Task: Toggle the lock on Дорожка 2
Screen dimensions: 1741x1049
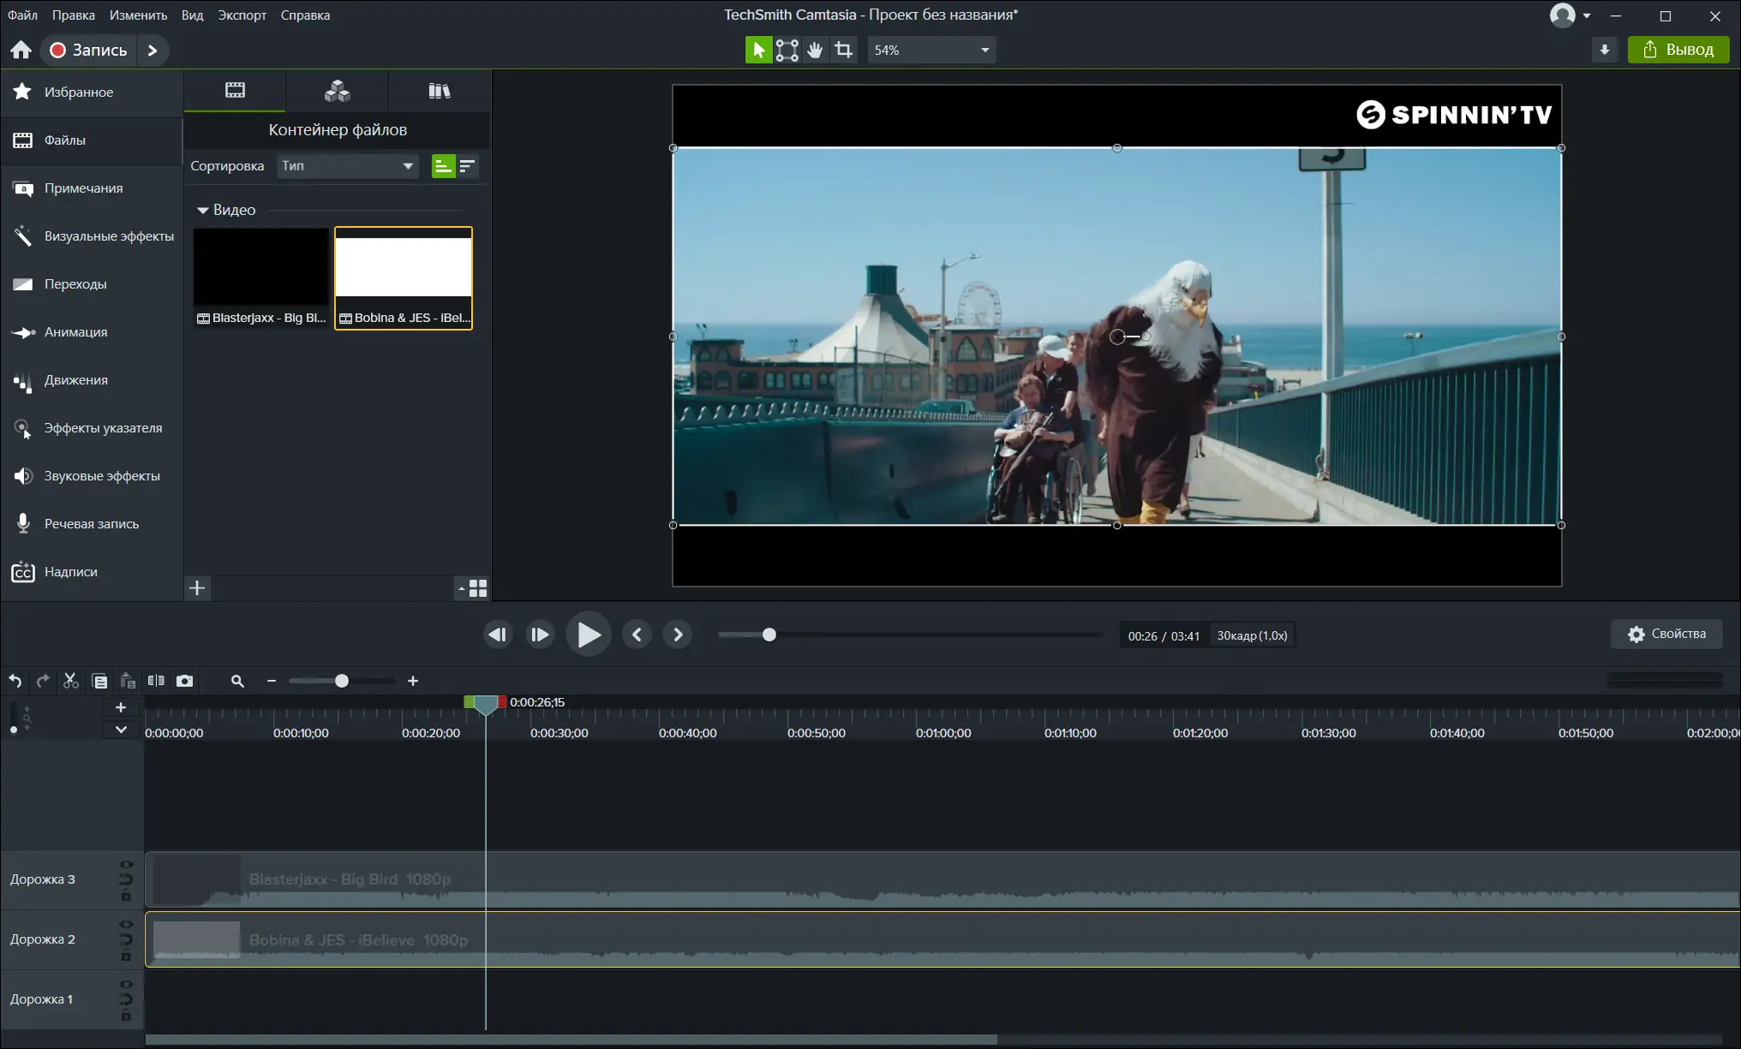Action: click(x=126, y=956)
